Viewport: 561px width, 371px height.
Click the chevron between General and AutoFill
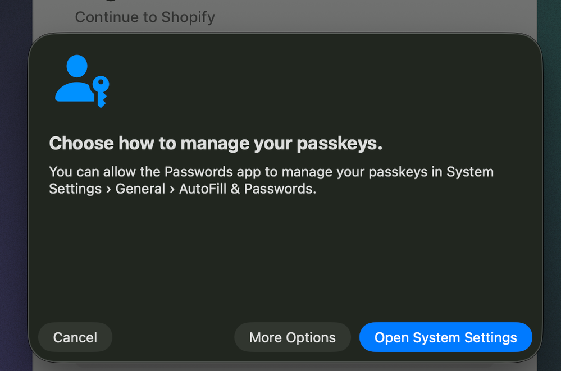click(x=172, y=189)
